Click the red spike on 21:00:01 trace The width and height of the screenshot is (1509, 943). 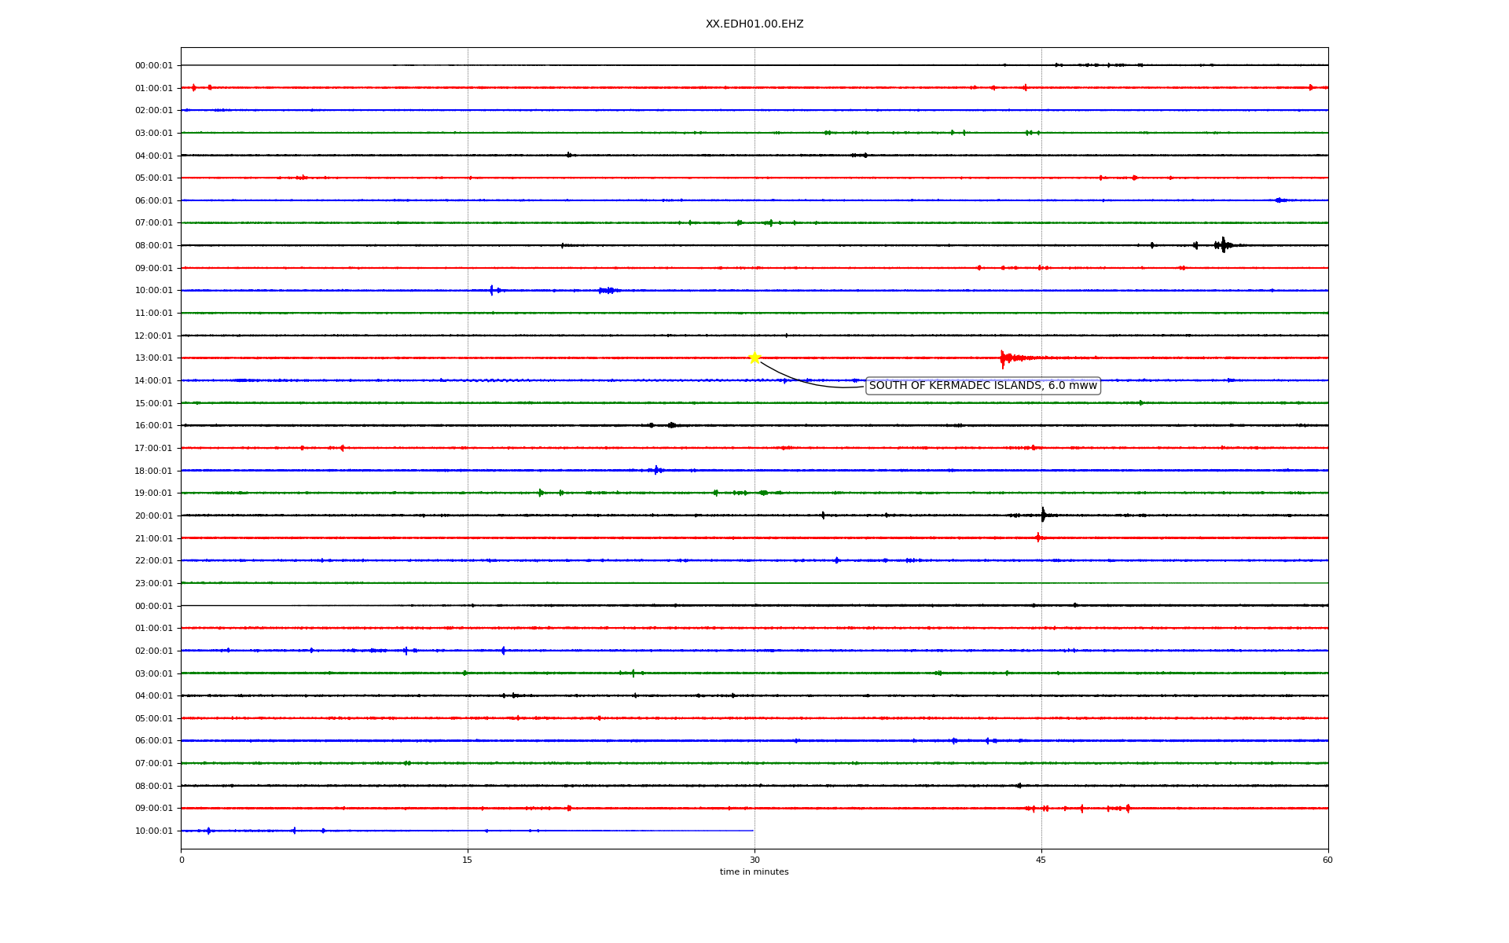point(1038,538)
